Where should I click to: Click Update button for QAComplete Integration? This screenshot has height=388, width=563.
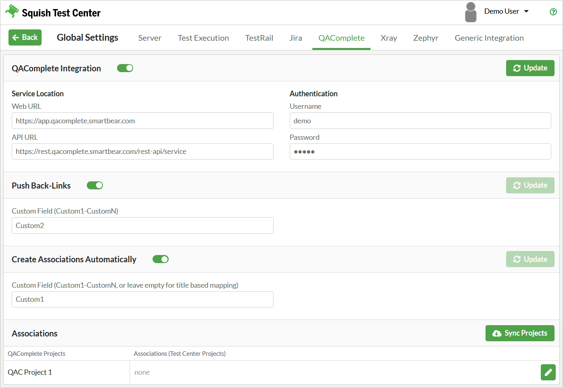(530, 68)
